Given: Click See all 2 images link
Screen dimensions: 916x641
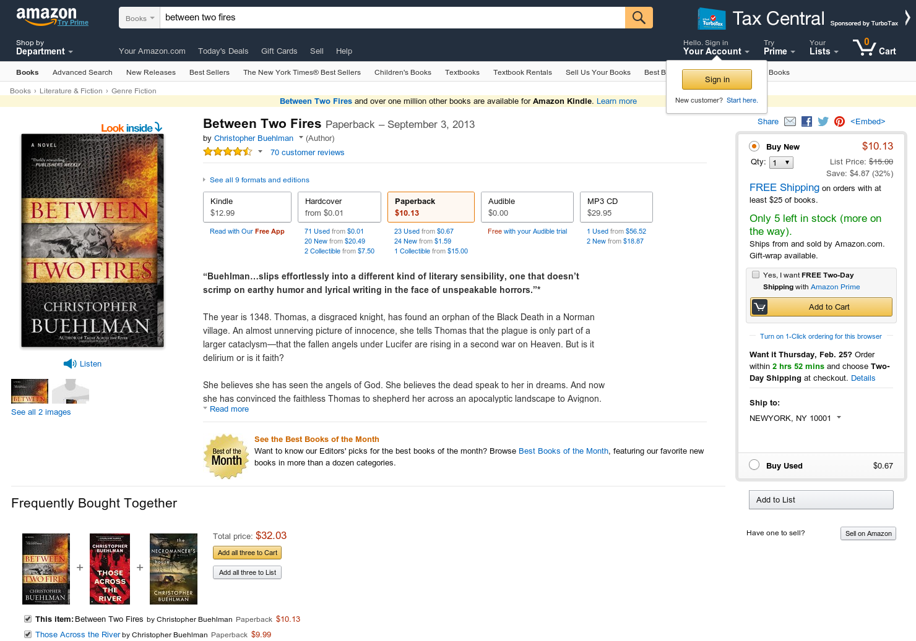Looking at the screenshot, I should [41, 412].
